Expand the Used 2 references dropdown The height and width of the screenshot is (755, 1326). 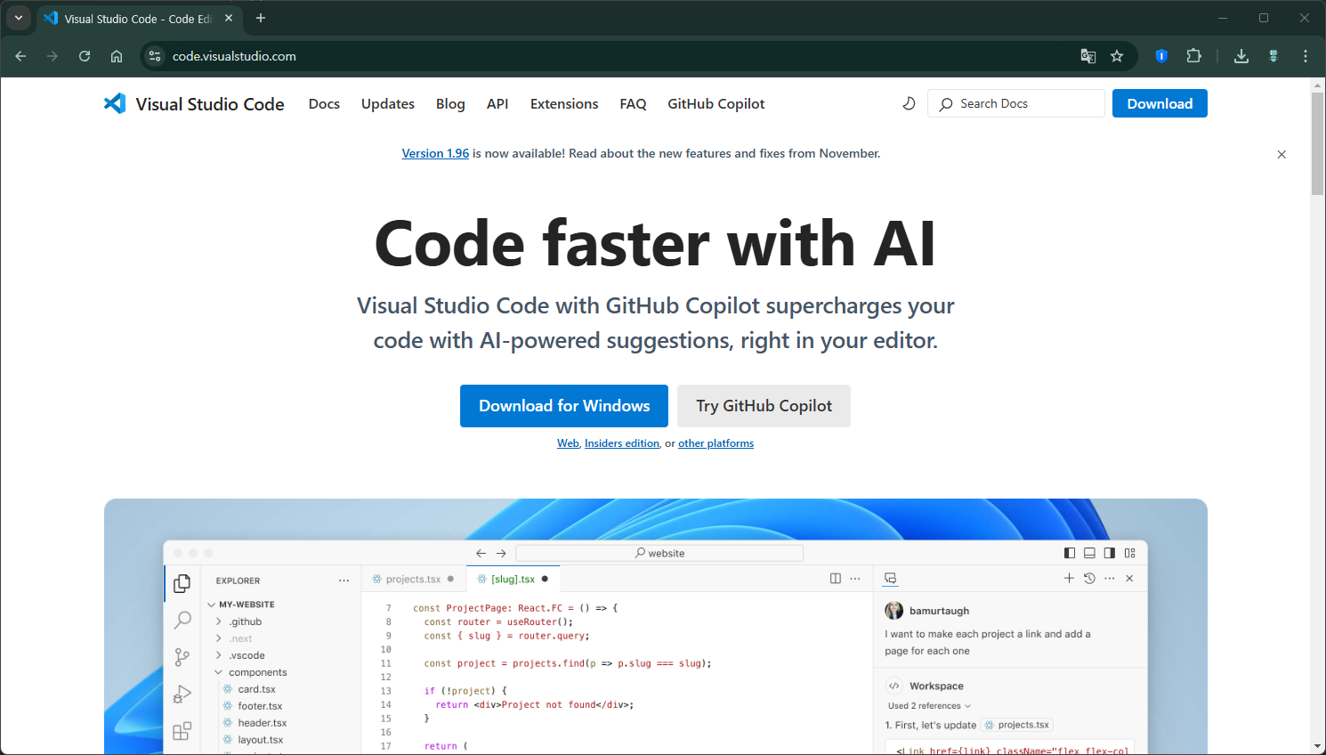(929, 706)
